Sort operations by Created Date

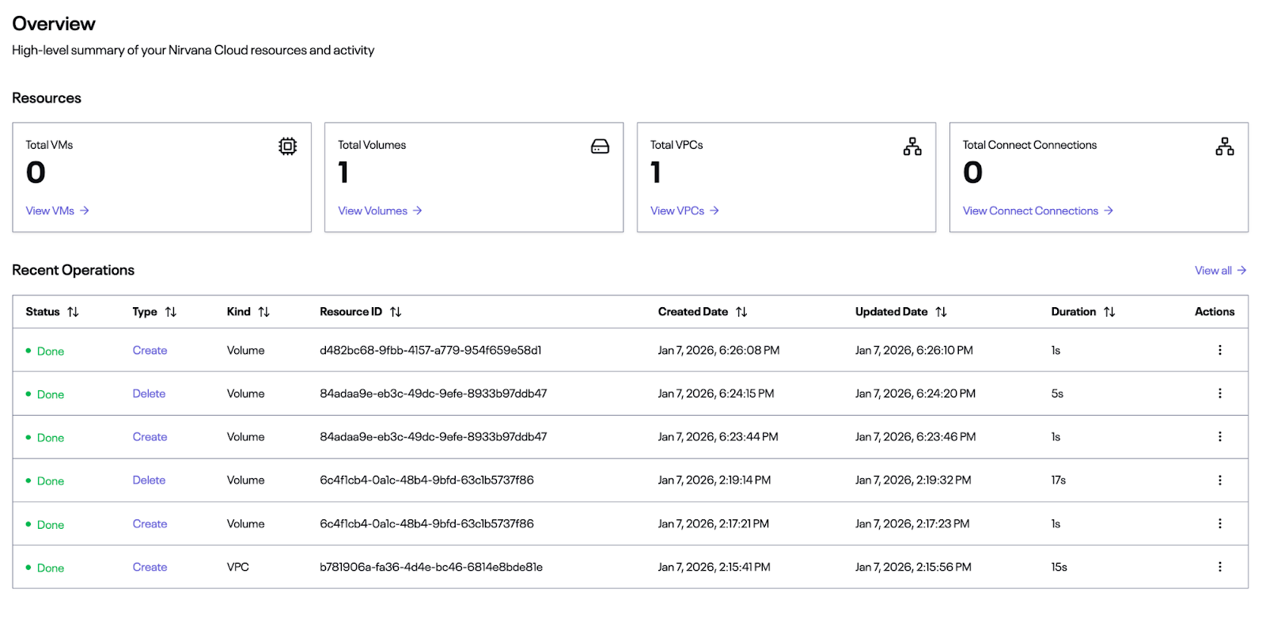741,312
